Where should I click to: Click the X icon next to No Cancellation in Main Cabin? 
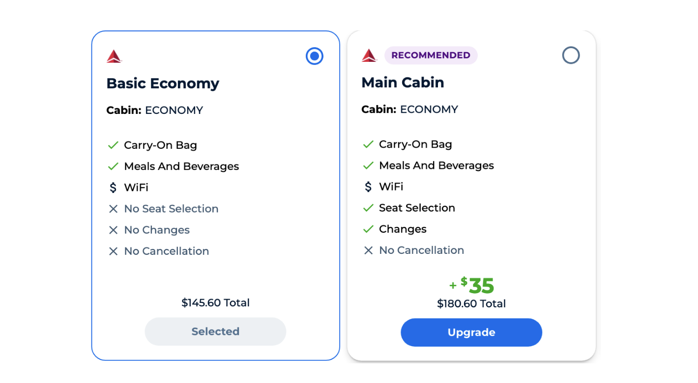pyautogui.click(x=368, y=250)
